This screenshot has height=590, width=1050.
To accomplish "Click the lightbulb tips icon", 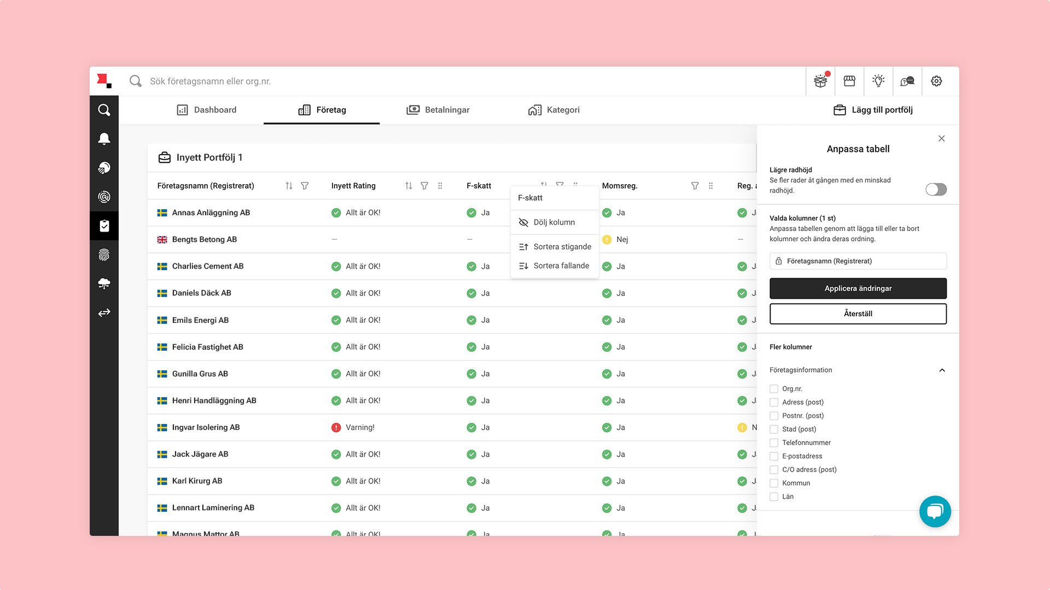I will point(878,81).
